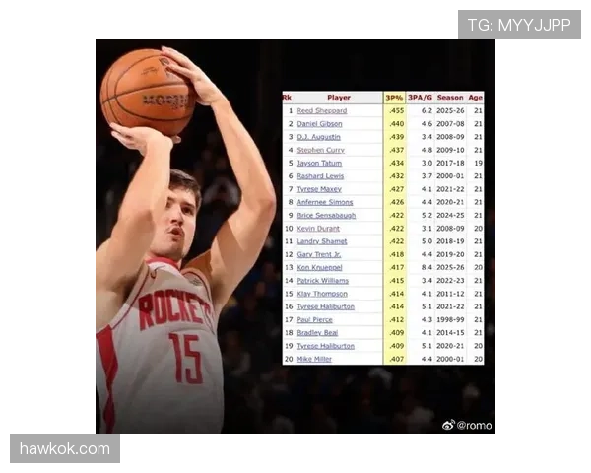Click the Player column header
The image size is (591, 473).
point(339,98)
